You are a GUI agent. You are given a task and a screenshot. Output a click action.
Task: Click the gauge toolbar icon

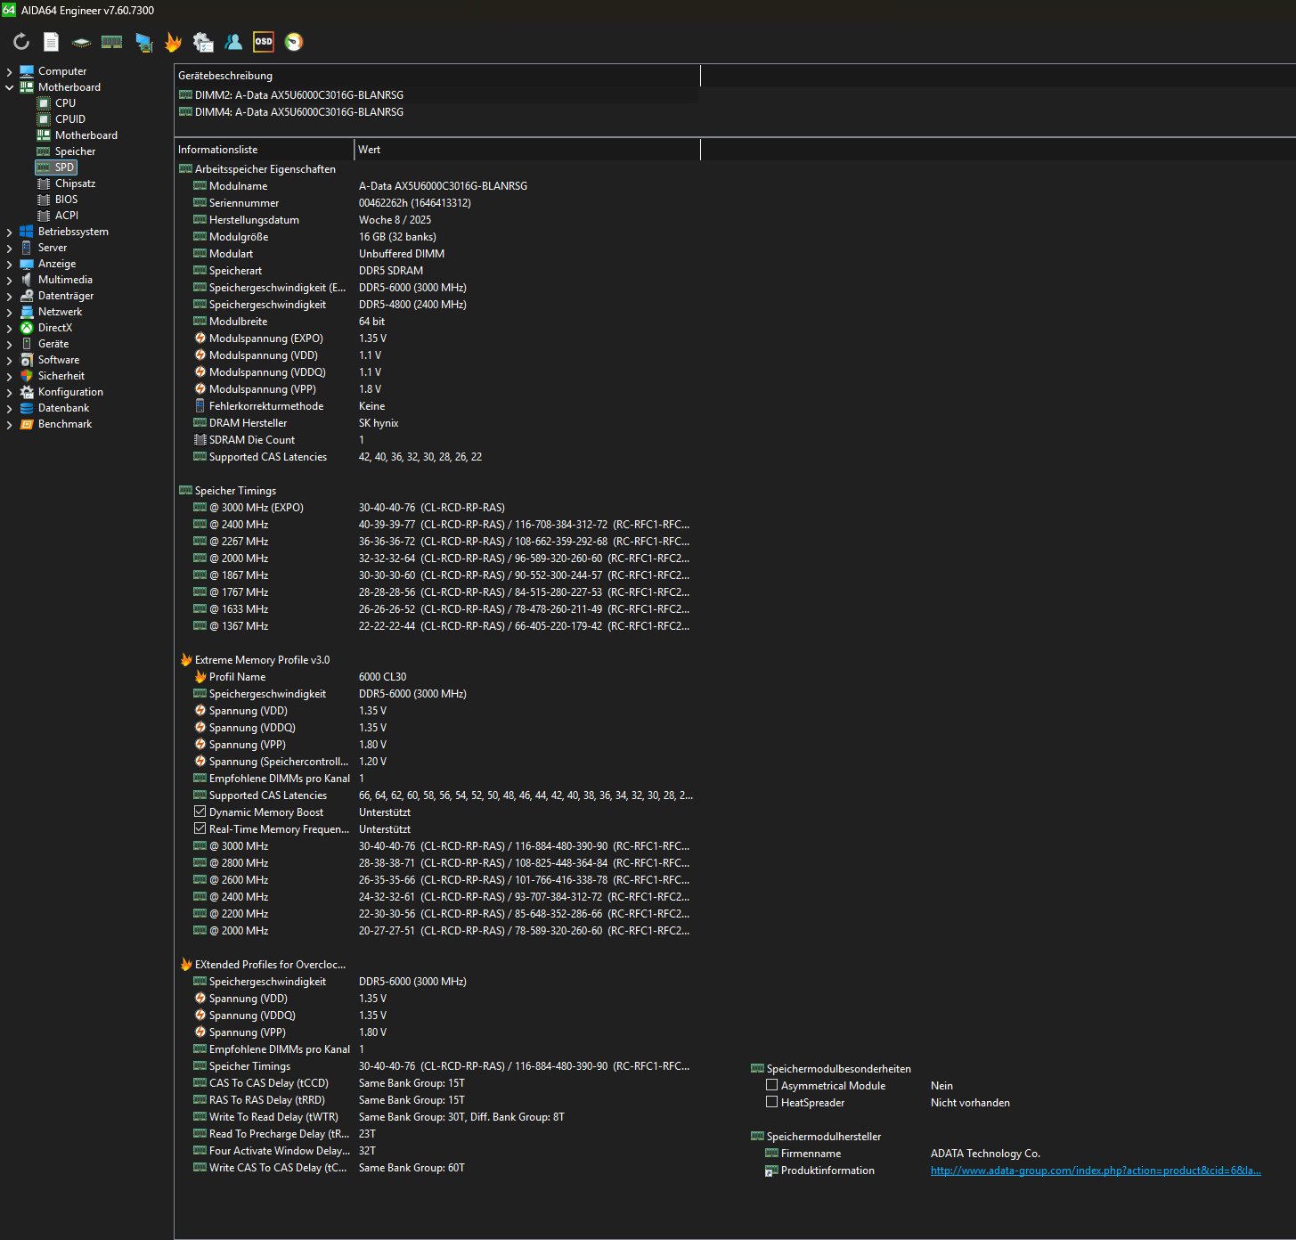[294, 42]
